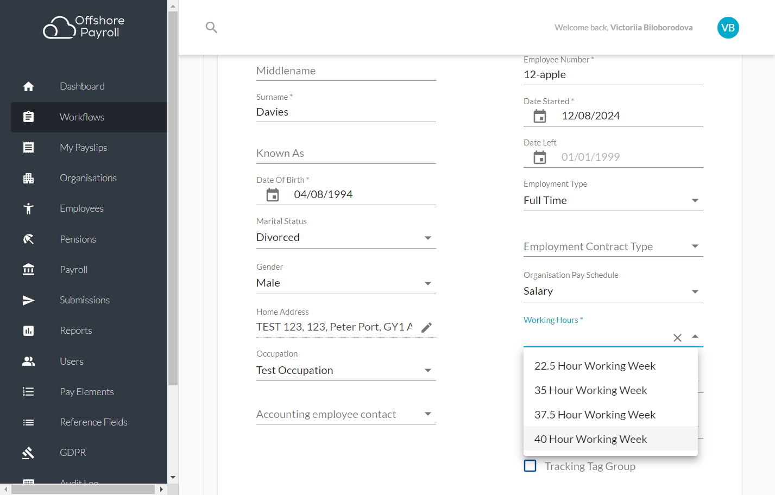This screenshot has width=775, height=495.
Task: Select 35 Hour Working Week option
Action: 610,390
